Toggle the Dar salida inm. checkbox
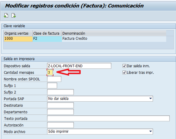Viewport: 176px width, 139px height. pyautogui.click(x=124, y=66)
